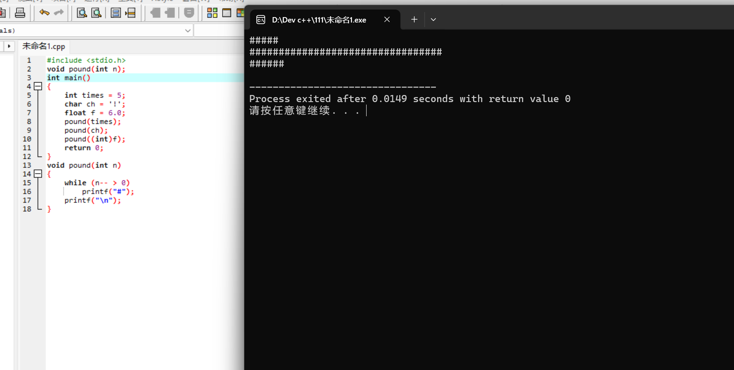Click the highlighted 'int main()' line
Viewport: 734px width, 370px height.
(x=68, y=78)
